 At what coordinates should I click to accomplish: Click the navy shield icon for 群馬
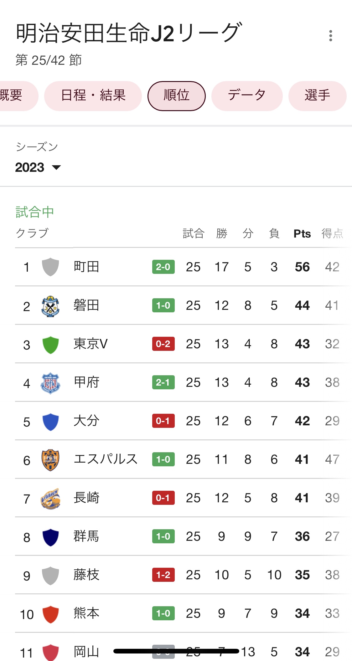tap(50, 537)
